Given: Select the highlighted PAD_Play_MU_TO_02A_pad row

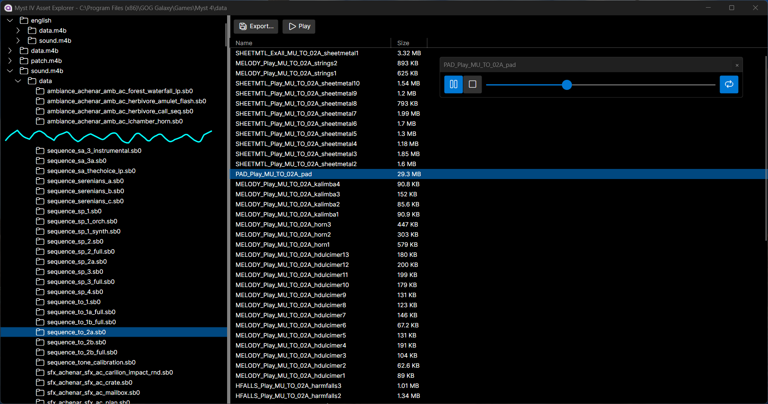Looking at the screenshot, I should 498,174.
